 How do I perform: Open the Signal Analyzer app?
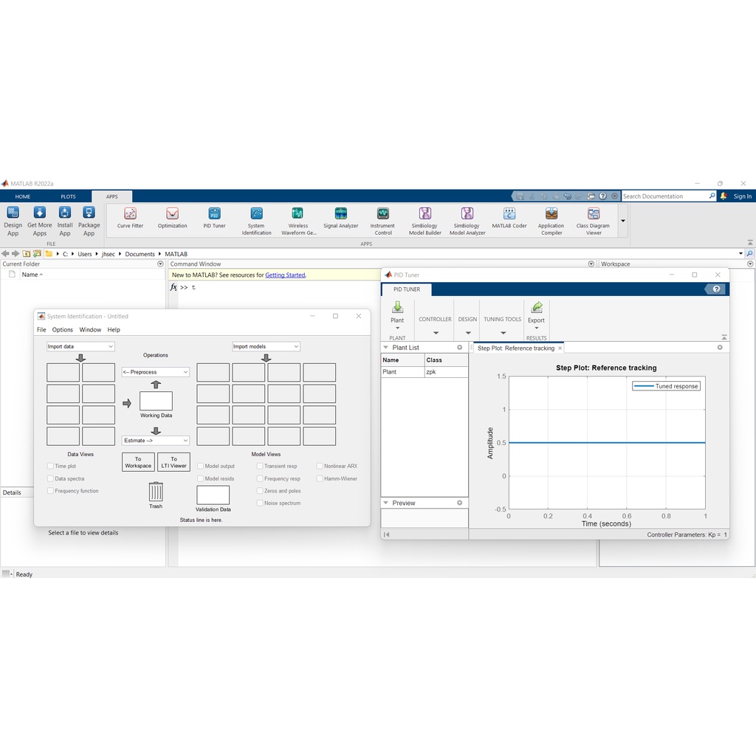pyautogui.click(x=340, y=216)
